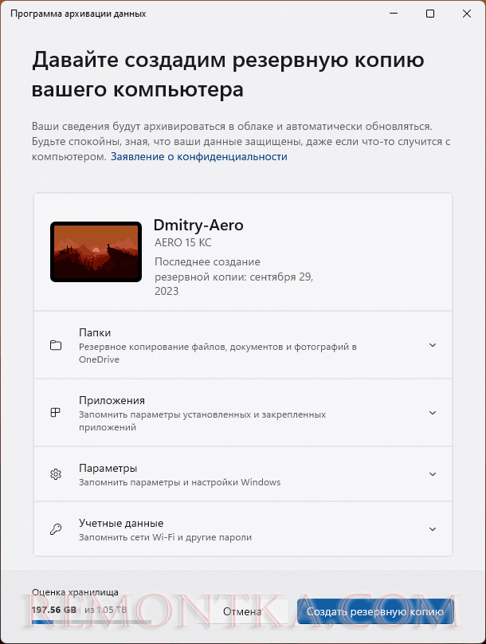The image size is (486, 644).
Task: Open the Заявление о конфиденциальности link
Action: pos(199,156)
